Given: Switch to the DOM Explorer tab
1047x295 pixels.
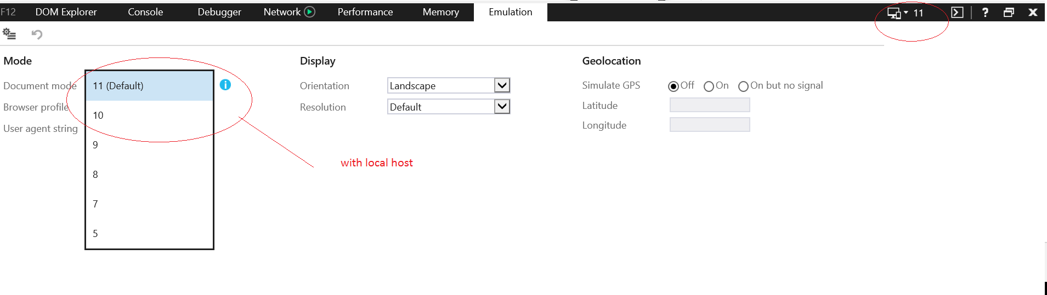Looking at the screenshot, I should pyautogui.click(x=66, y=12).
